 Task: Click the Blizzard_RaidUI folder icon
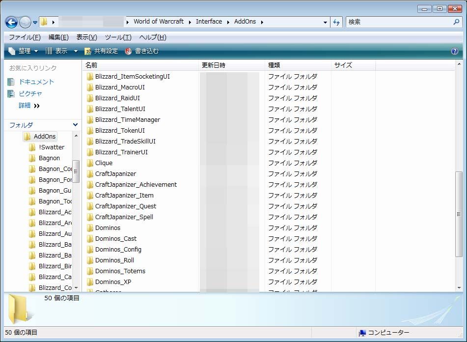pyautogui.click(x=90, y=98)
